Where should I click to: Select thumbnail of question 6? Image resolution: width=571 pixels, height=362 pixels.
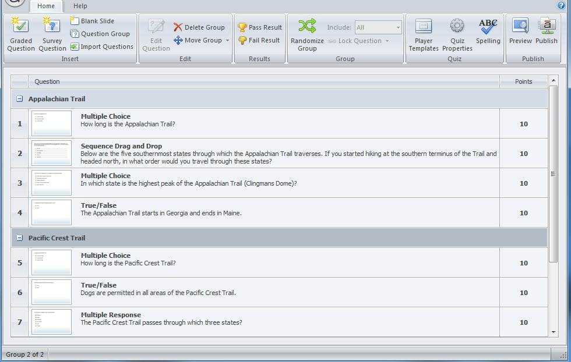(x=51, y=292)
